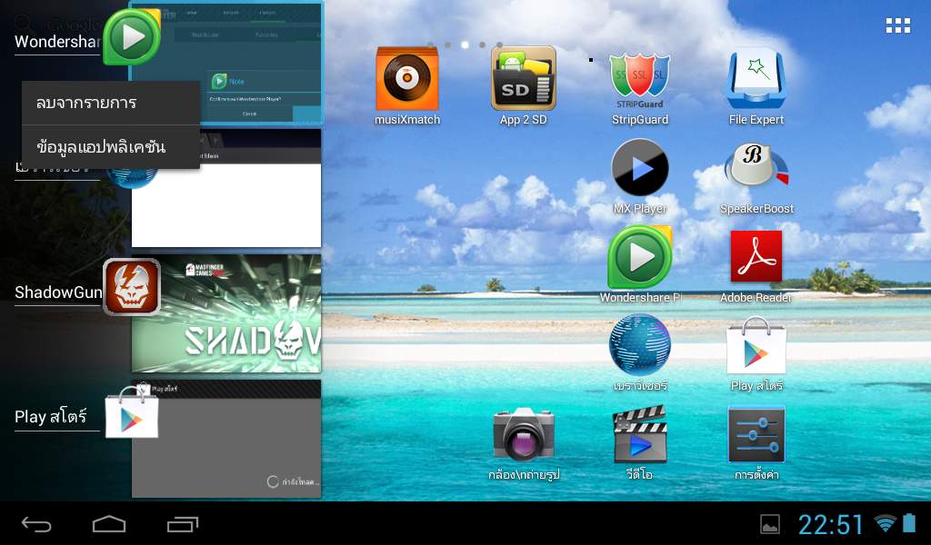Viewport: 931px width, 545px height.
Task: Open the ShadowGun recent app thumbnail
Action: pyautogui.click(x=226, y=313)
